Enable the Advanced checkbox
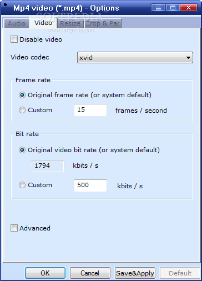Image resolution: width=202 pixels, height=281 pixels. (14, 228)
